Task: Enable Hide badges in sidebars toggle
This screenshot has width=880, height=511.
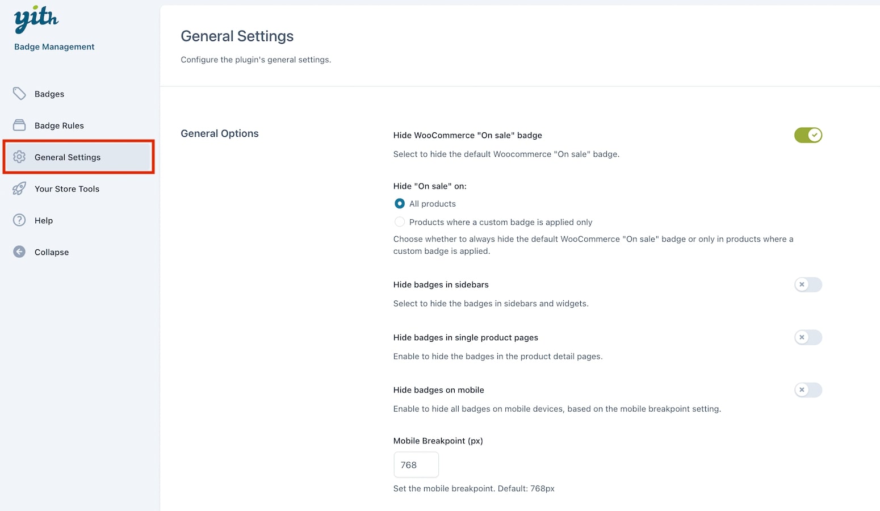Action: (808, 284)
